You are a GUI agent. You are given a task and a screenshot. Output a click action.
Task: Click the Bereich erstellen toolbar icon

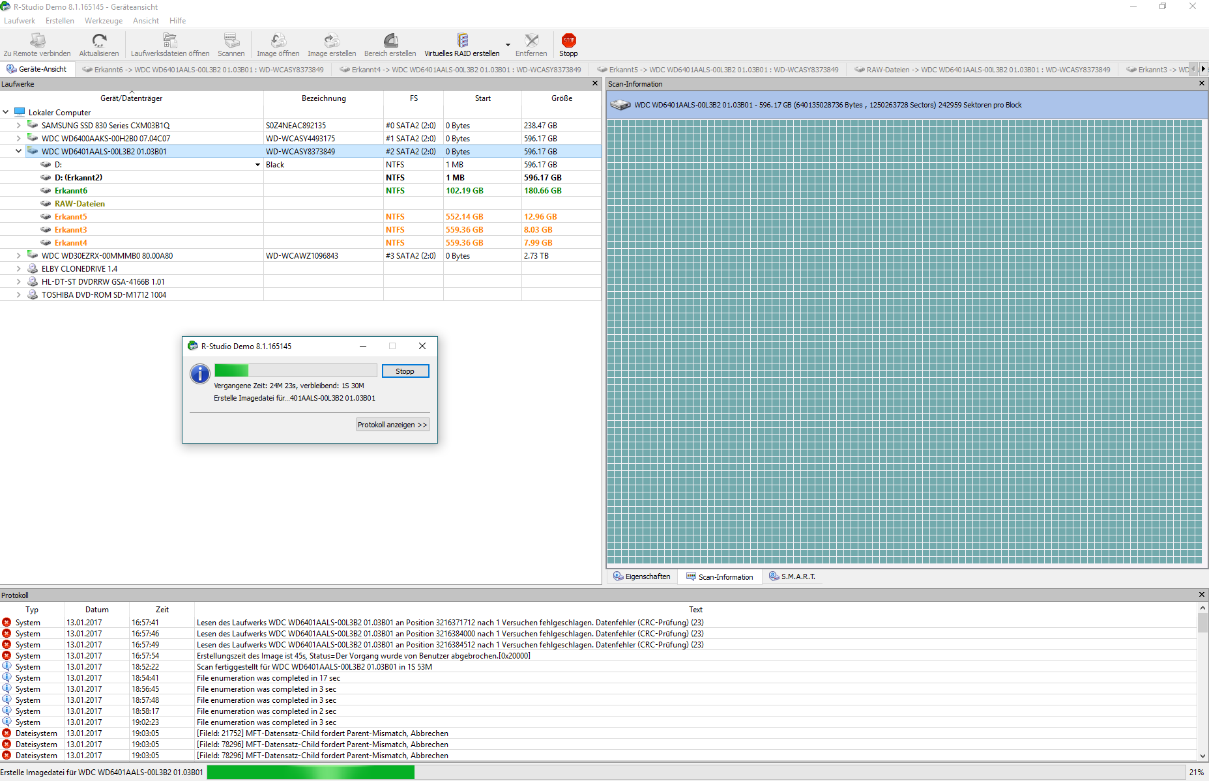tap(390, 40)
